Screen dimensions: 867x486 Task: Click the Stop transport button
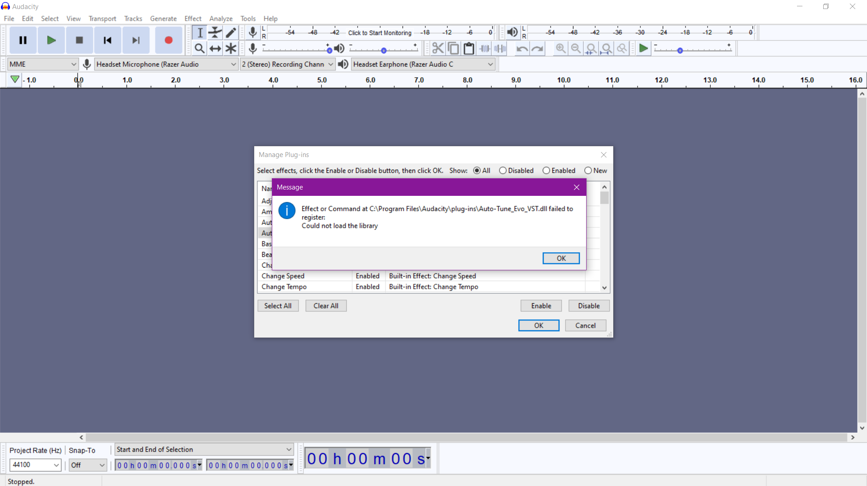pos(79,40)
